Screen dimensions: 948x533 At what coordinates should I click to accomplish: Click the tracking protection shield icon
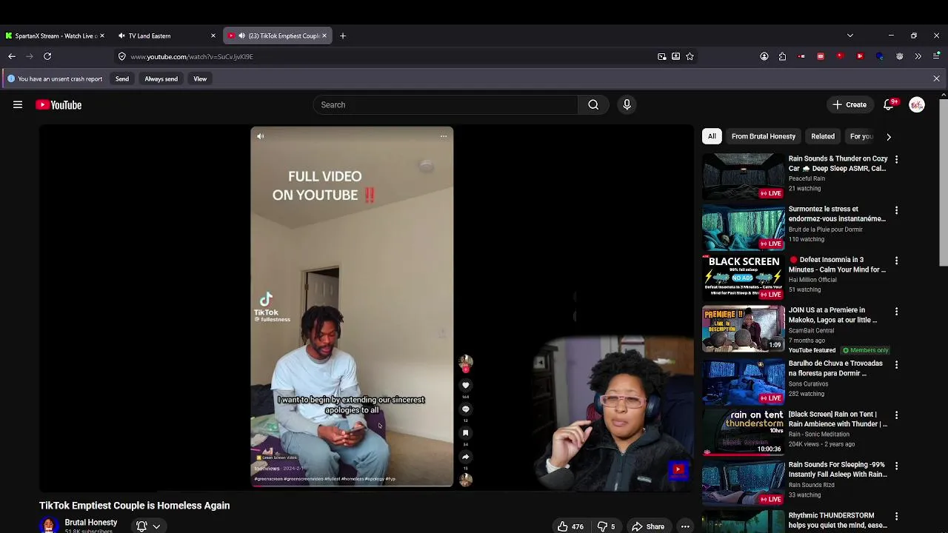pyautogui.click(x=122, y=56)
